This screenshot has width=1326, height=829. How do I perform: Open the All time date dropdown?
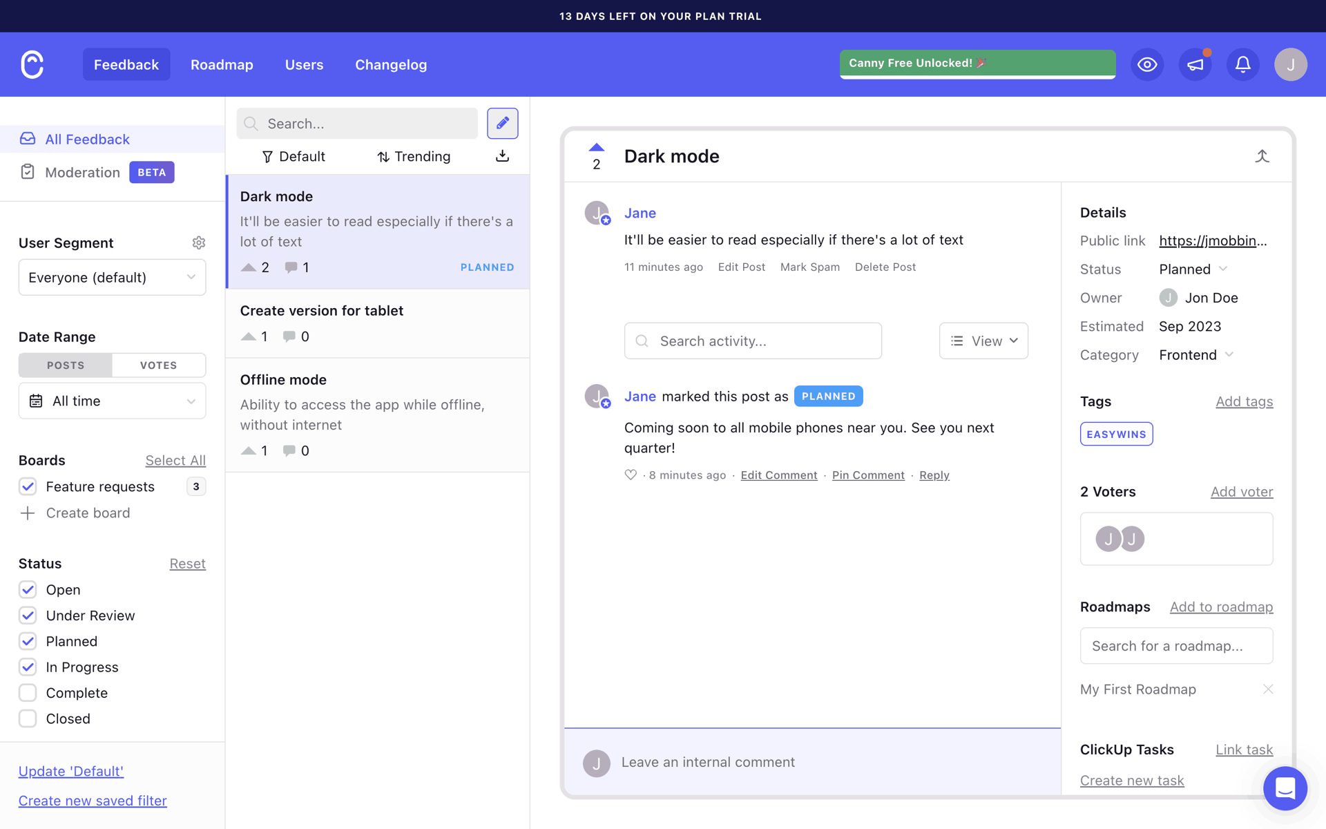point(112,401)
